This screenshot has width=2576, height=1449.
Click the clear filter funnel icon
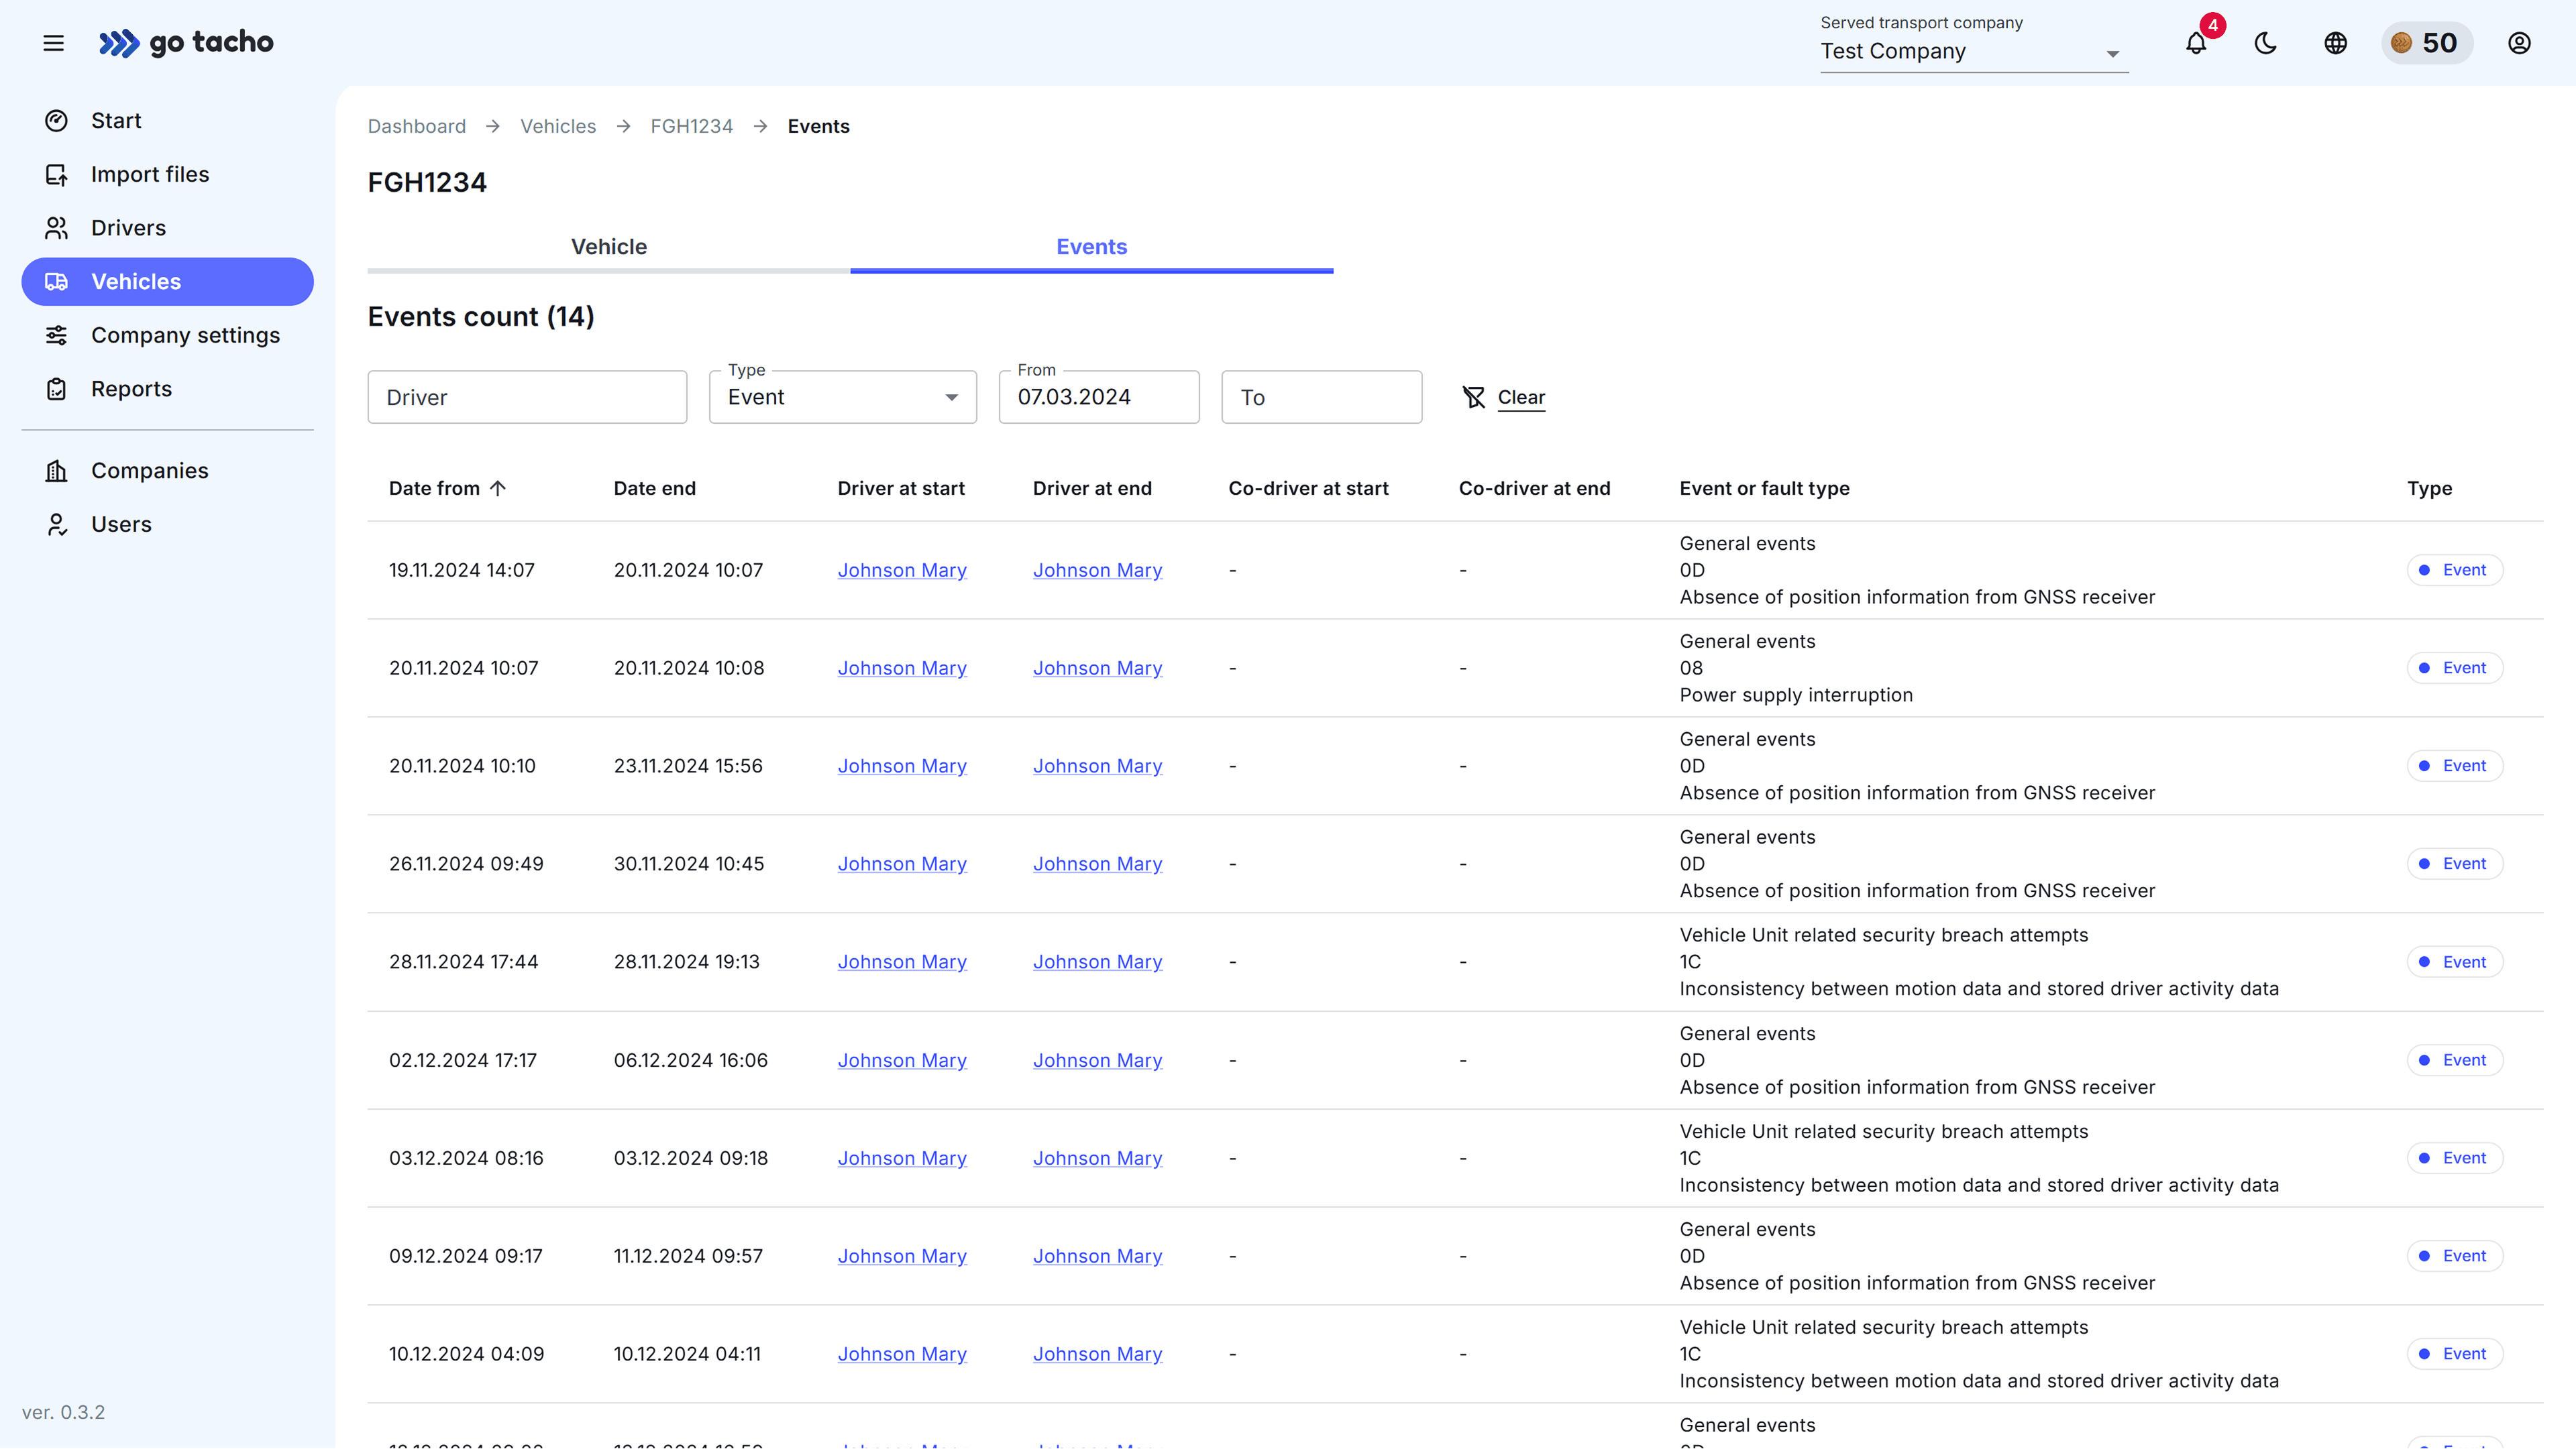[1474, 398]
